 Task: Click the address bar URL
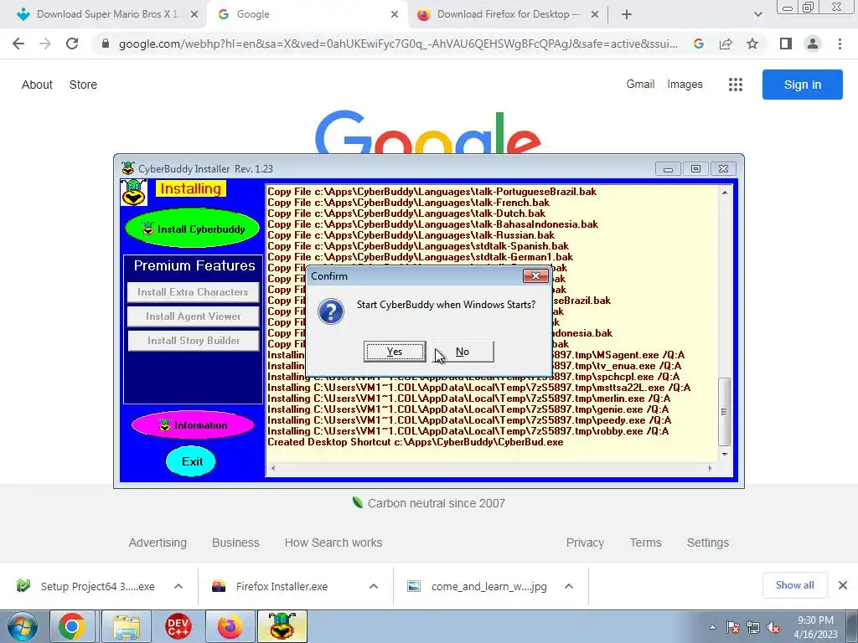pos(398,44)
